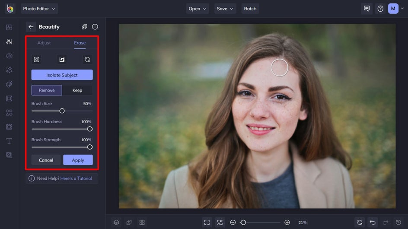Click the fit to screen icon
408x229 pixels.
coord(207,222)
